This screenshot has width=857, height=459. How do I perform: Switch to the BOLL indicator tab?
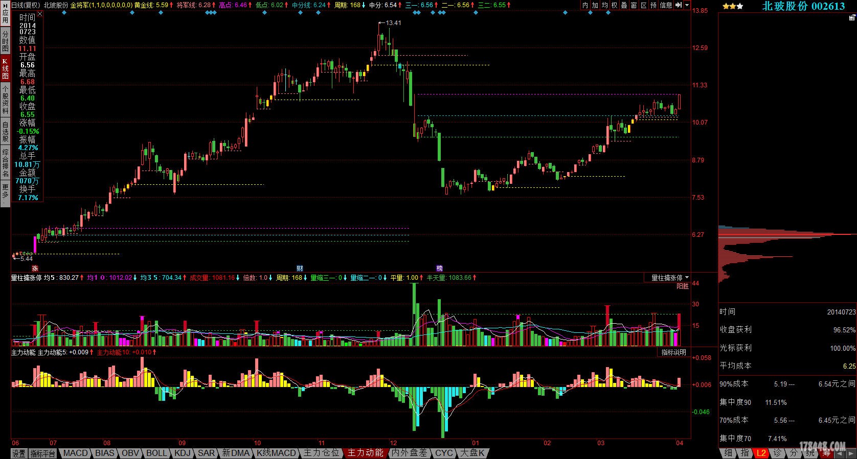tap(156, 453)
